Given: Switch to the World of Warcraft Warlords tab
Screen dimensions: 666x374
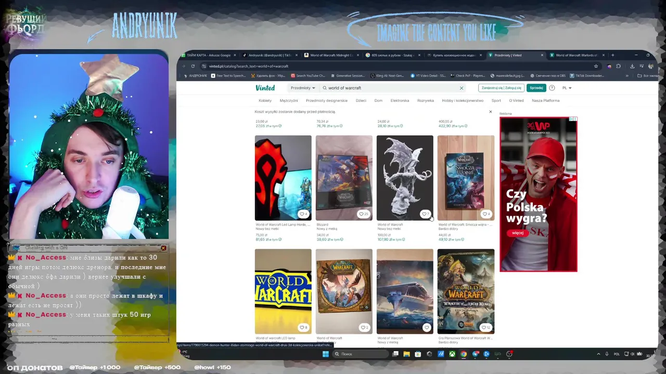Looking at the screenshot, I should [577, 55].
